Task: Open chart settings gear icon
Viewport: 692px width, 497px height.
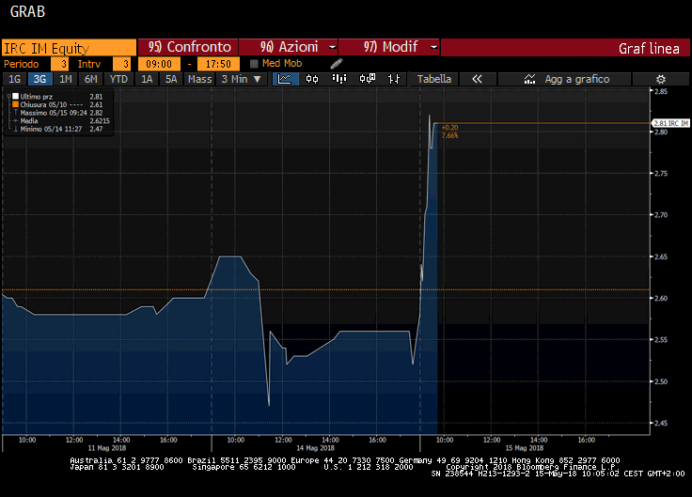Action: pyautogui.click(x=661, y=79)
